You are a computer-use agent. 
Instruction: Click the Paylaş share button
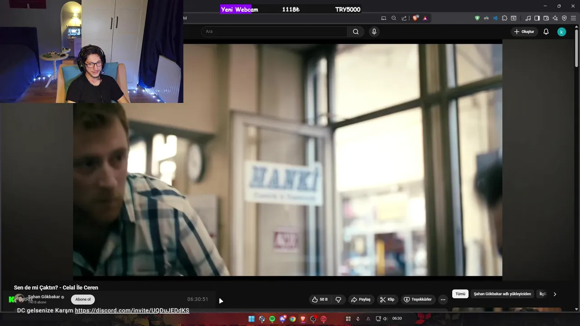tap(361, 299)
